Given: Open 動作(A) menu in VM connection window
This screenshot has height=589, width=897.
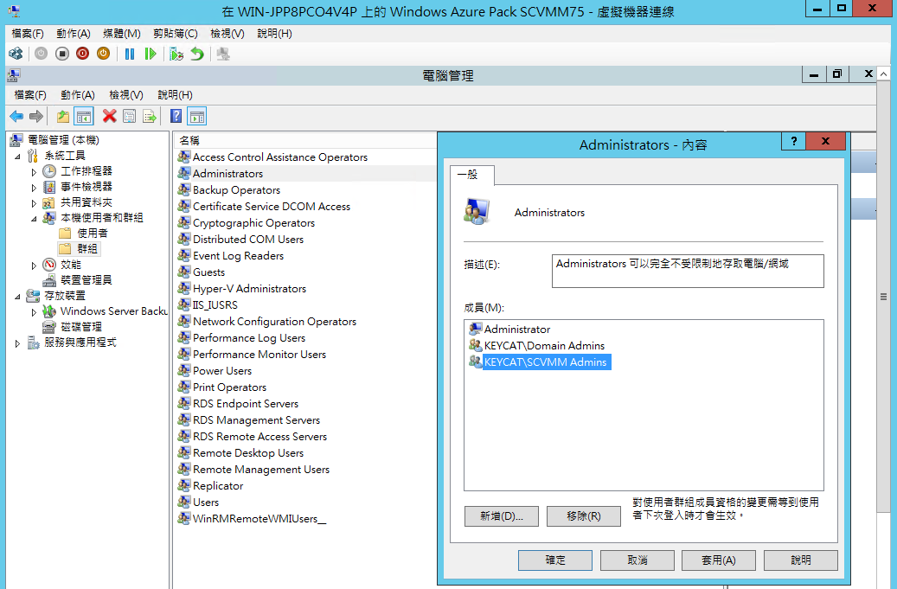Looking at the screenshot, I should (74, 34).
